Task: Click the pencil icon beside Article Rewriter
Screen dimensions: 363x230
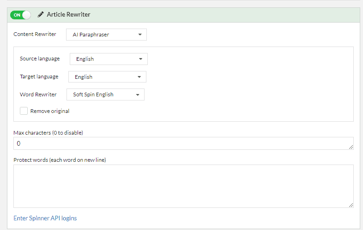Action: pos(41,15)
